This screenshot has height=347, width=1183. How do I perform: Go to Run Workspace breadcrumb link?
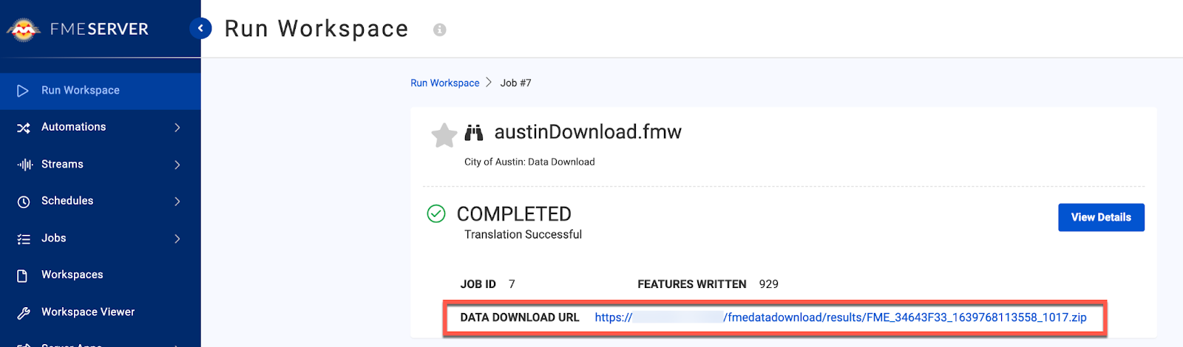(444, 83)
